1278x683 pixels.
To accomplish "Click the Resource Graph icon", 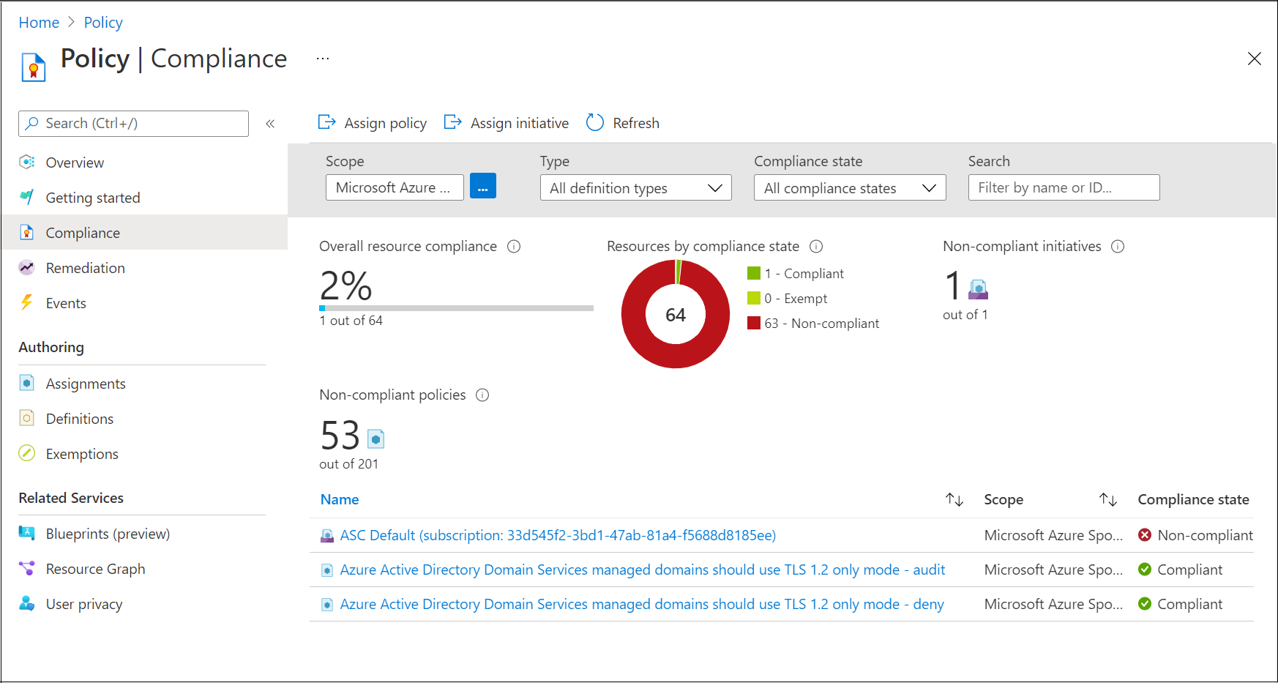I will [x=26, y=568].
